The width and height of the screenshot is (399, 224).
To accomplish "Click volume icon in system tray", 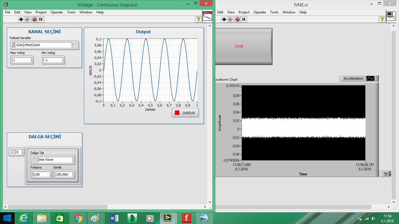I will (373, 218).
